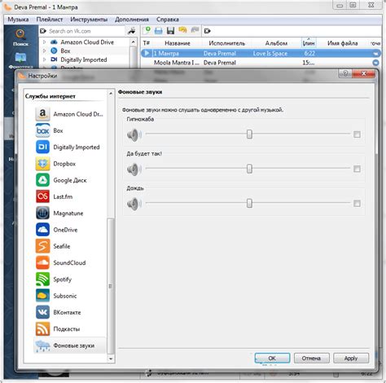Open Dropbox settings entry
This screenshot has width=386, height=383.
69,164
